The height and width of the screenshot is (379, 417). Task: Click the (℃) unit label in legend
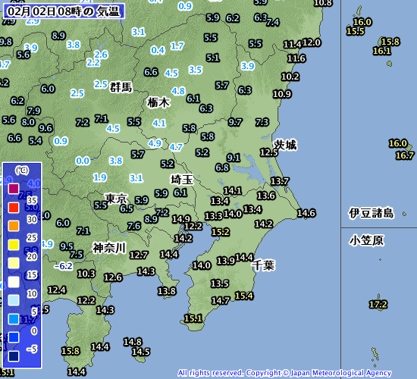[x=22, y=170]
